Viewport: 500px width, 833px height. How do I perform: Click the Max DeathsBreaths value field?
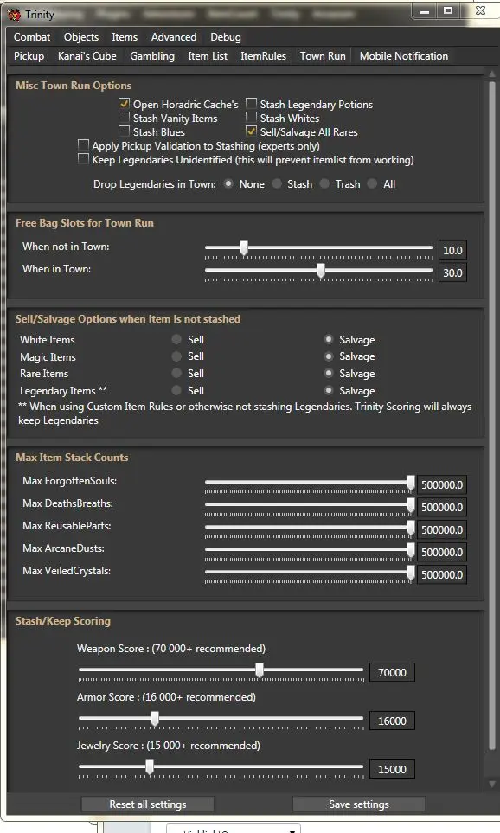pyautogui.click(x=442, y=507)
